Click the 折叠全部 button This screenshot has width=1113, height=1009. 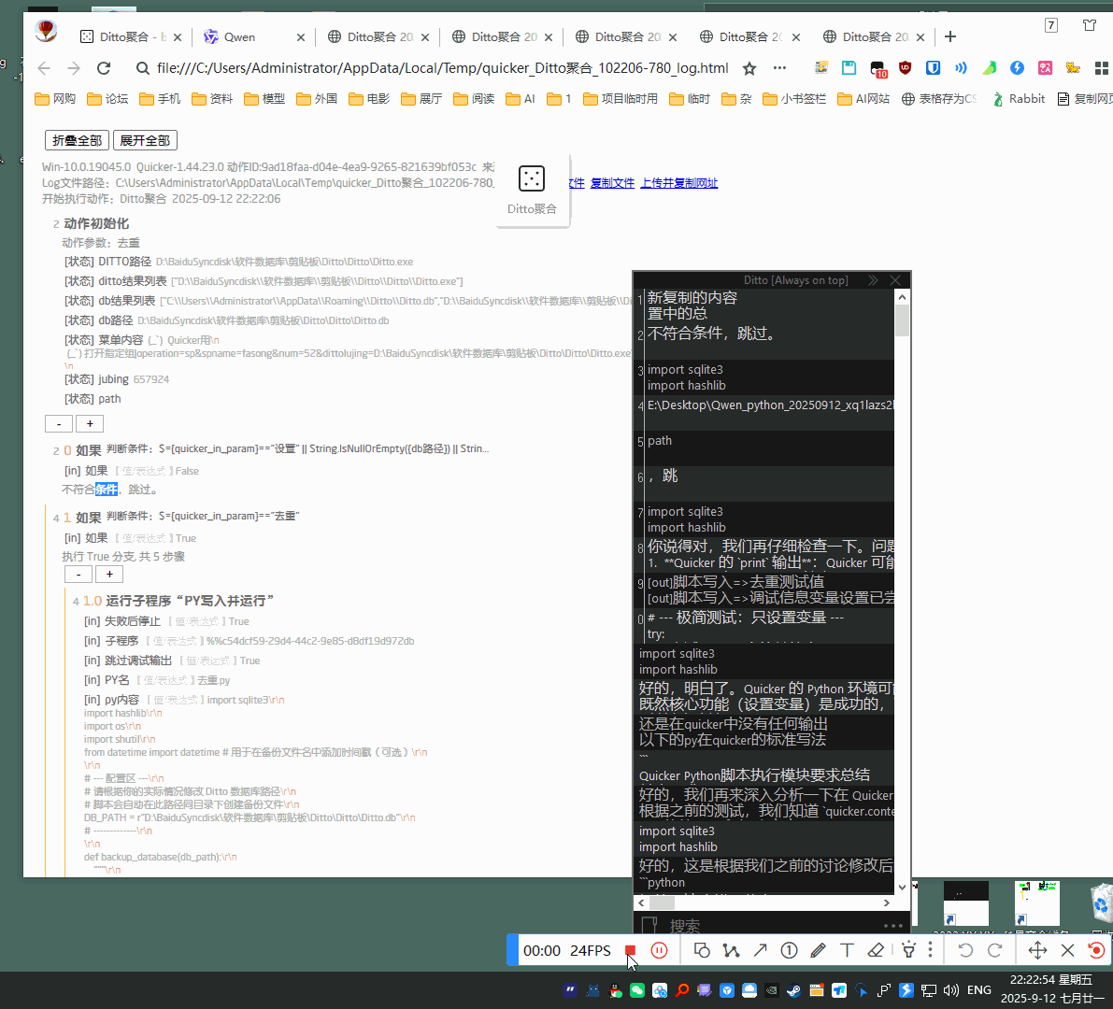(77, 140)
